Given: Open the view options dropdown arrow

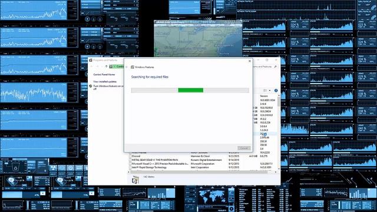Looking at the screenshot, I should 270,90.
